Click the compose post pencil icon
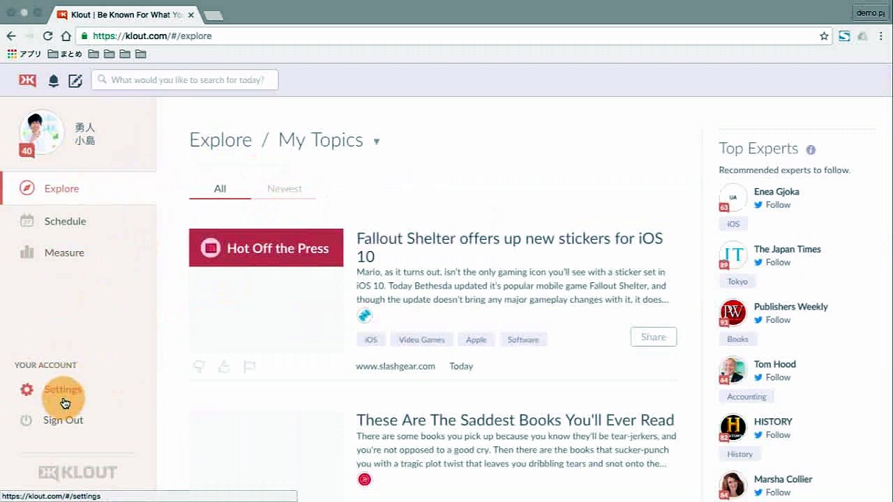Screen dimensions: 893x502 (75, 80)
